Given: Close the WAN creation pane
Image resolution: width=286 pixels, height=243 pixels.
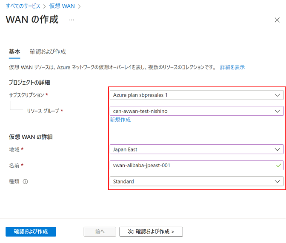Looking at the screenshot, I should pyautogui.click(x=277, y=20).
